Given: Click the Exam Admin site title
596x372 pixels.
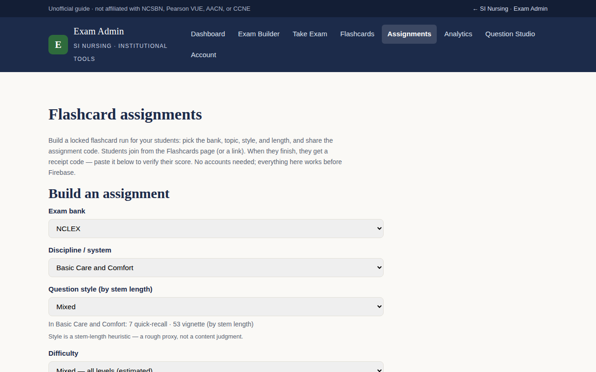Looking at the screenshot, I should tap(99, 31).
